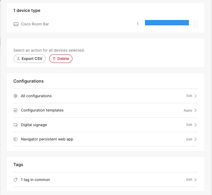Click the tag icon beside 1 tag in common
Viewport: 212px width, 195px height.
click(x=16, y=180)
